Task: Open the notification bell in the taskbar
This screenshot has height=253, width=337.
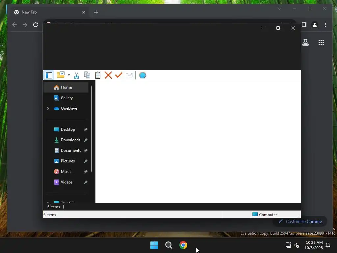Action: coord(328,245)
